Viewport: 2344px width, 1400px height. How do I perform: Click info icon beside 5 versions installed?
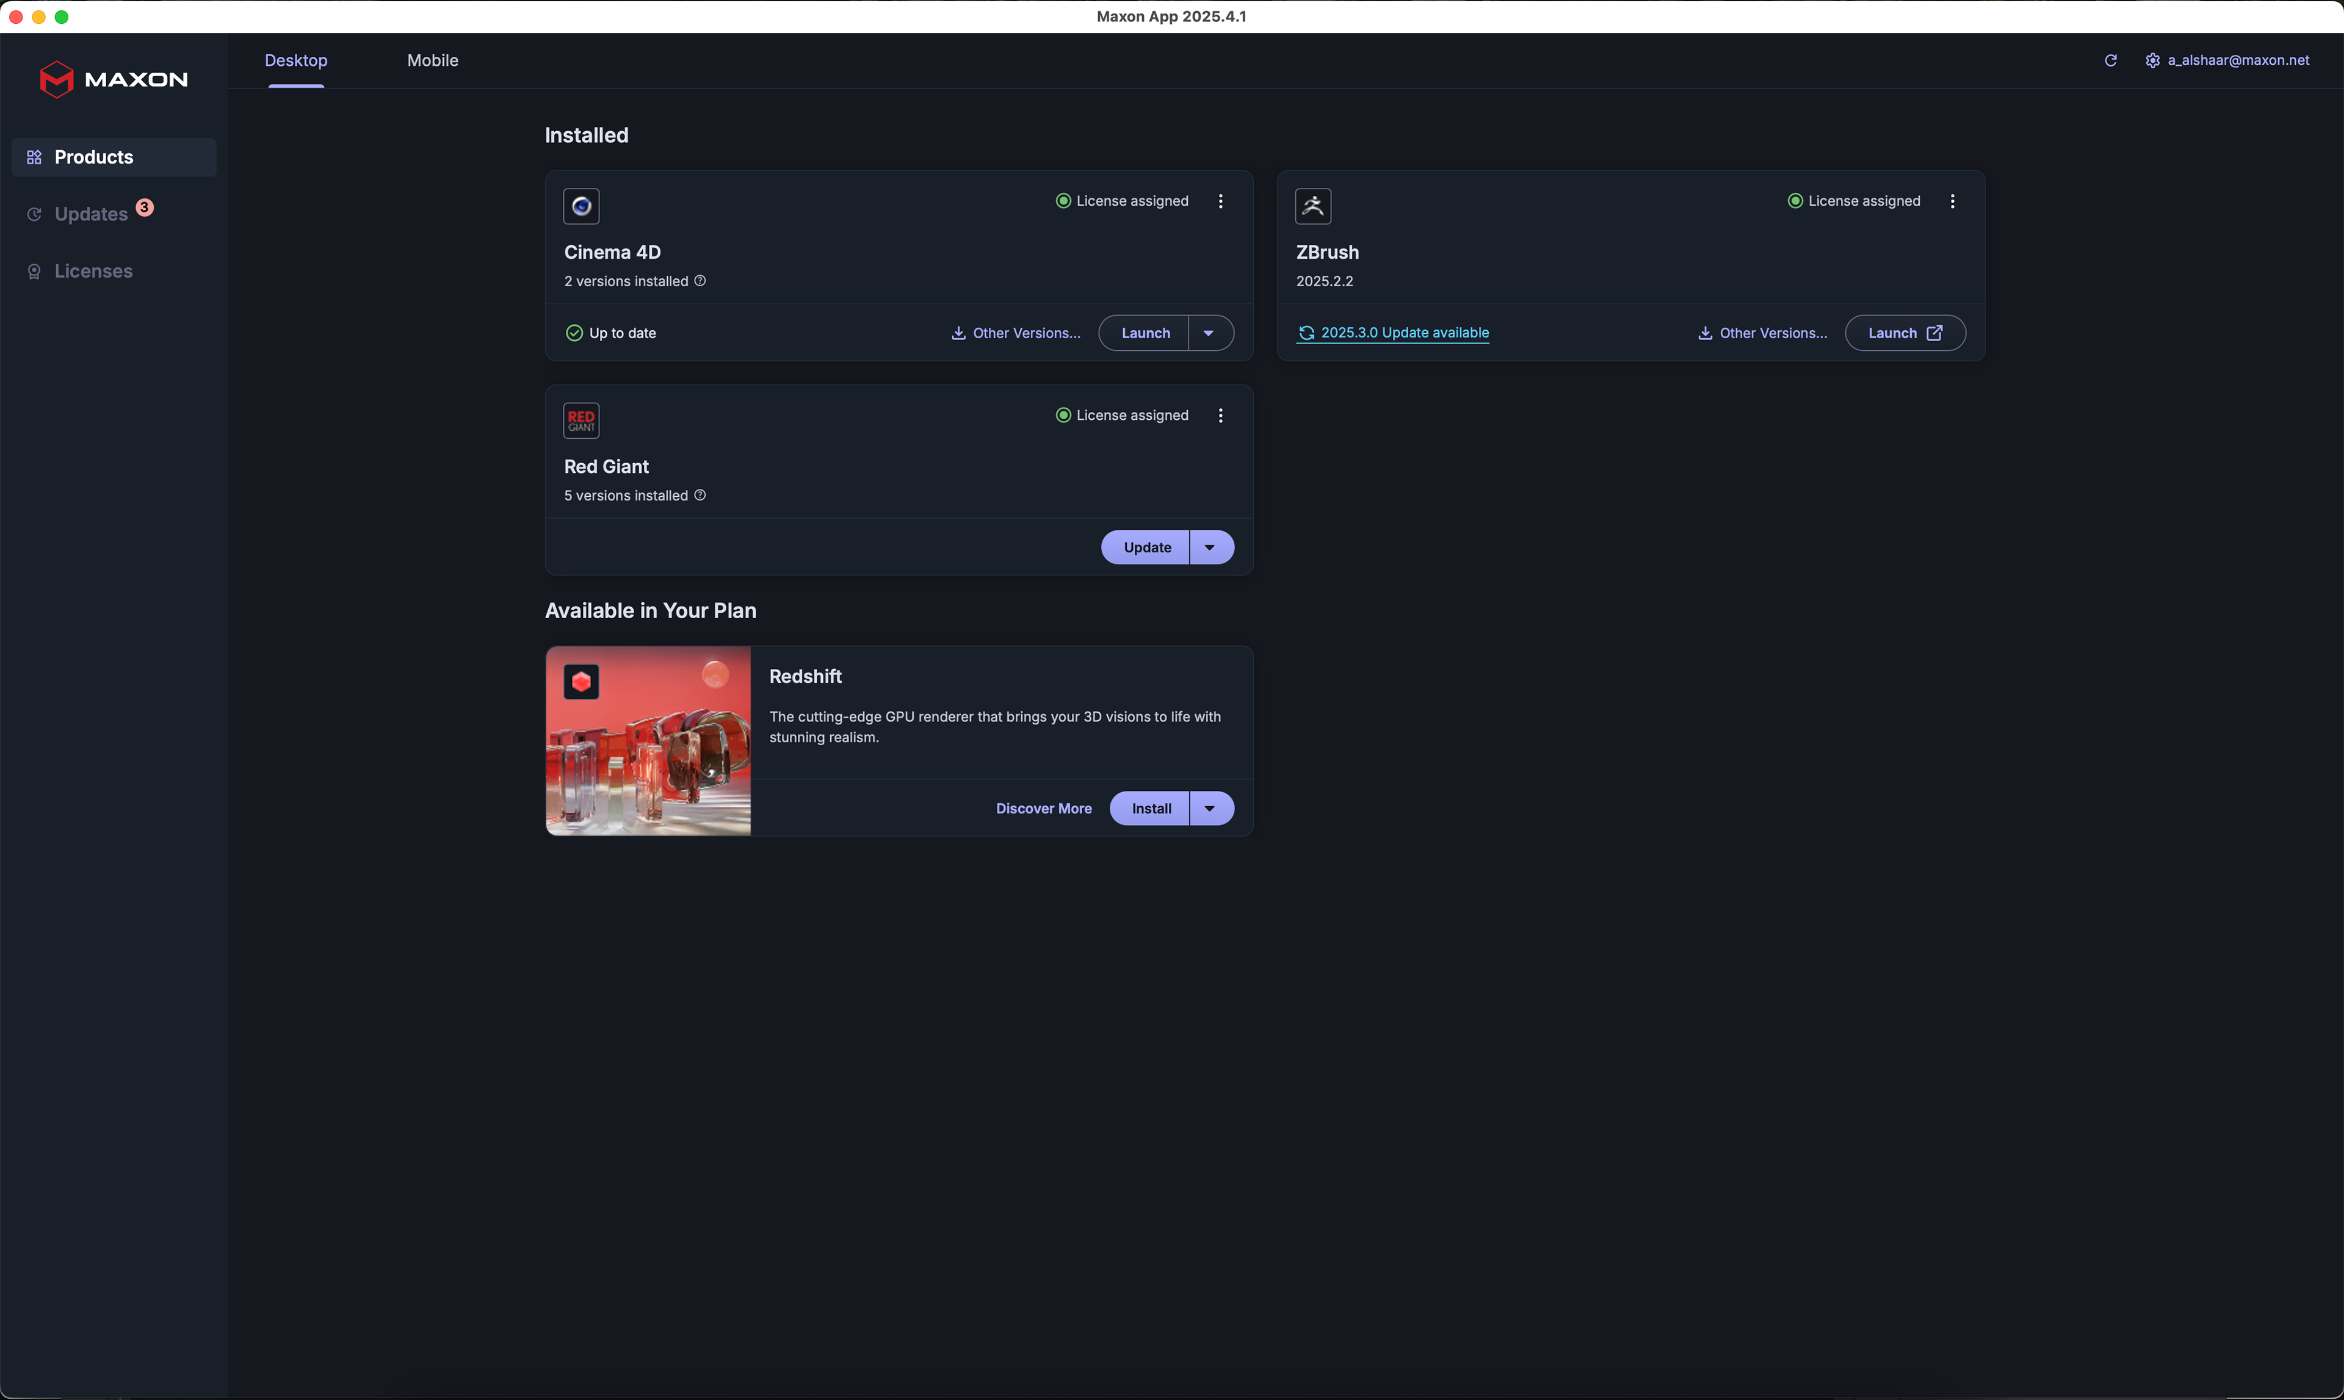click(700, 494)
